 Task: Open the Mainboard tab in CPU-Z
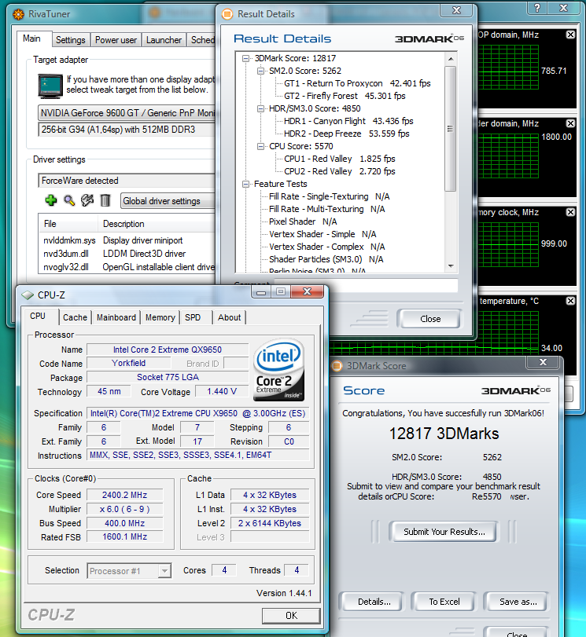[x=116, y=317]
